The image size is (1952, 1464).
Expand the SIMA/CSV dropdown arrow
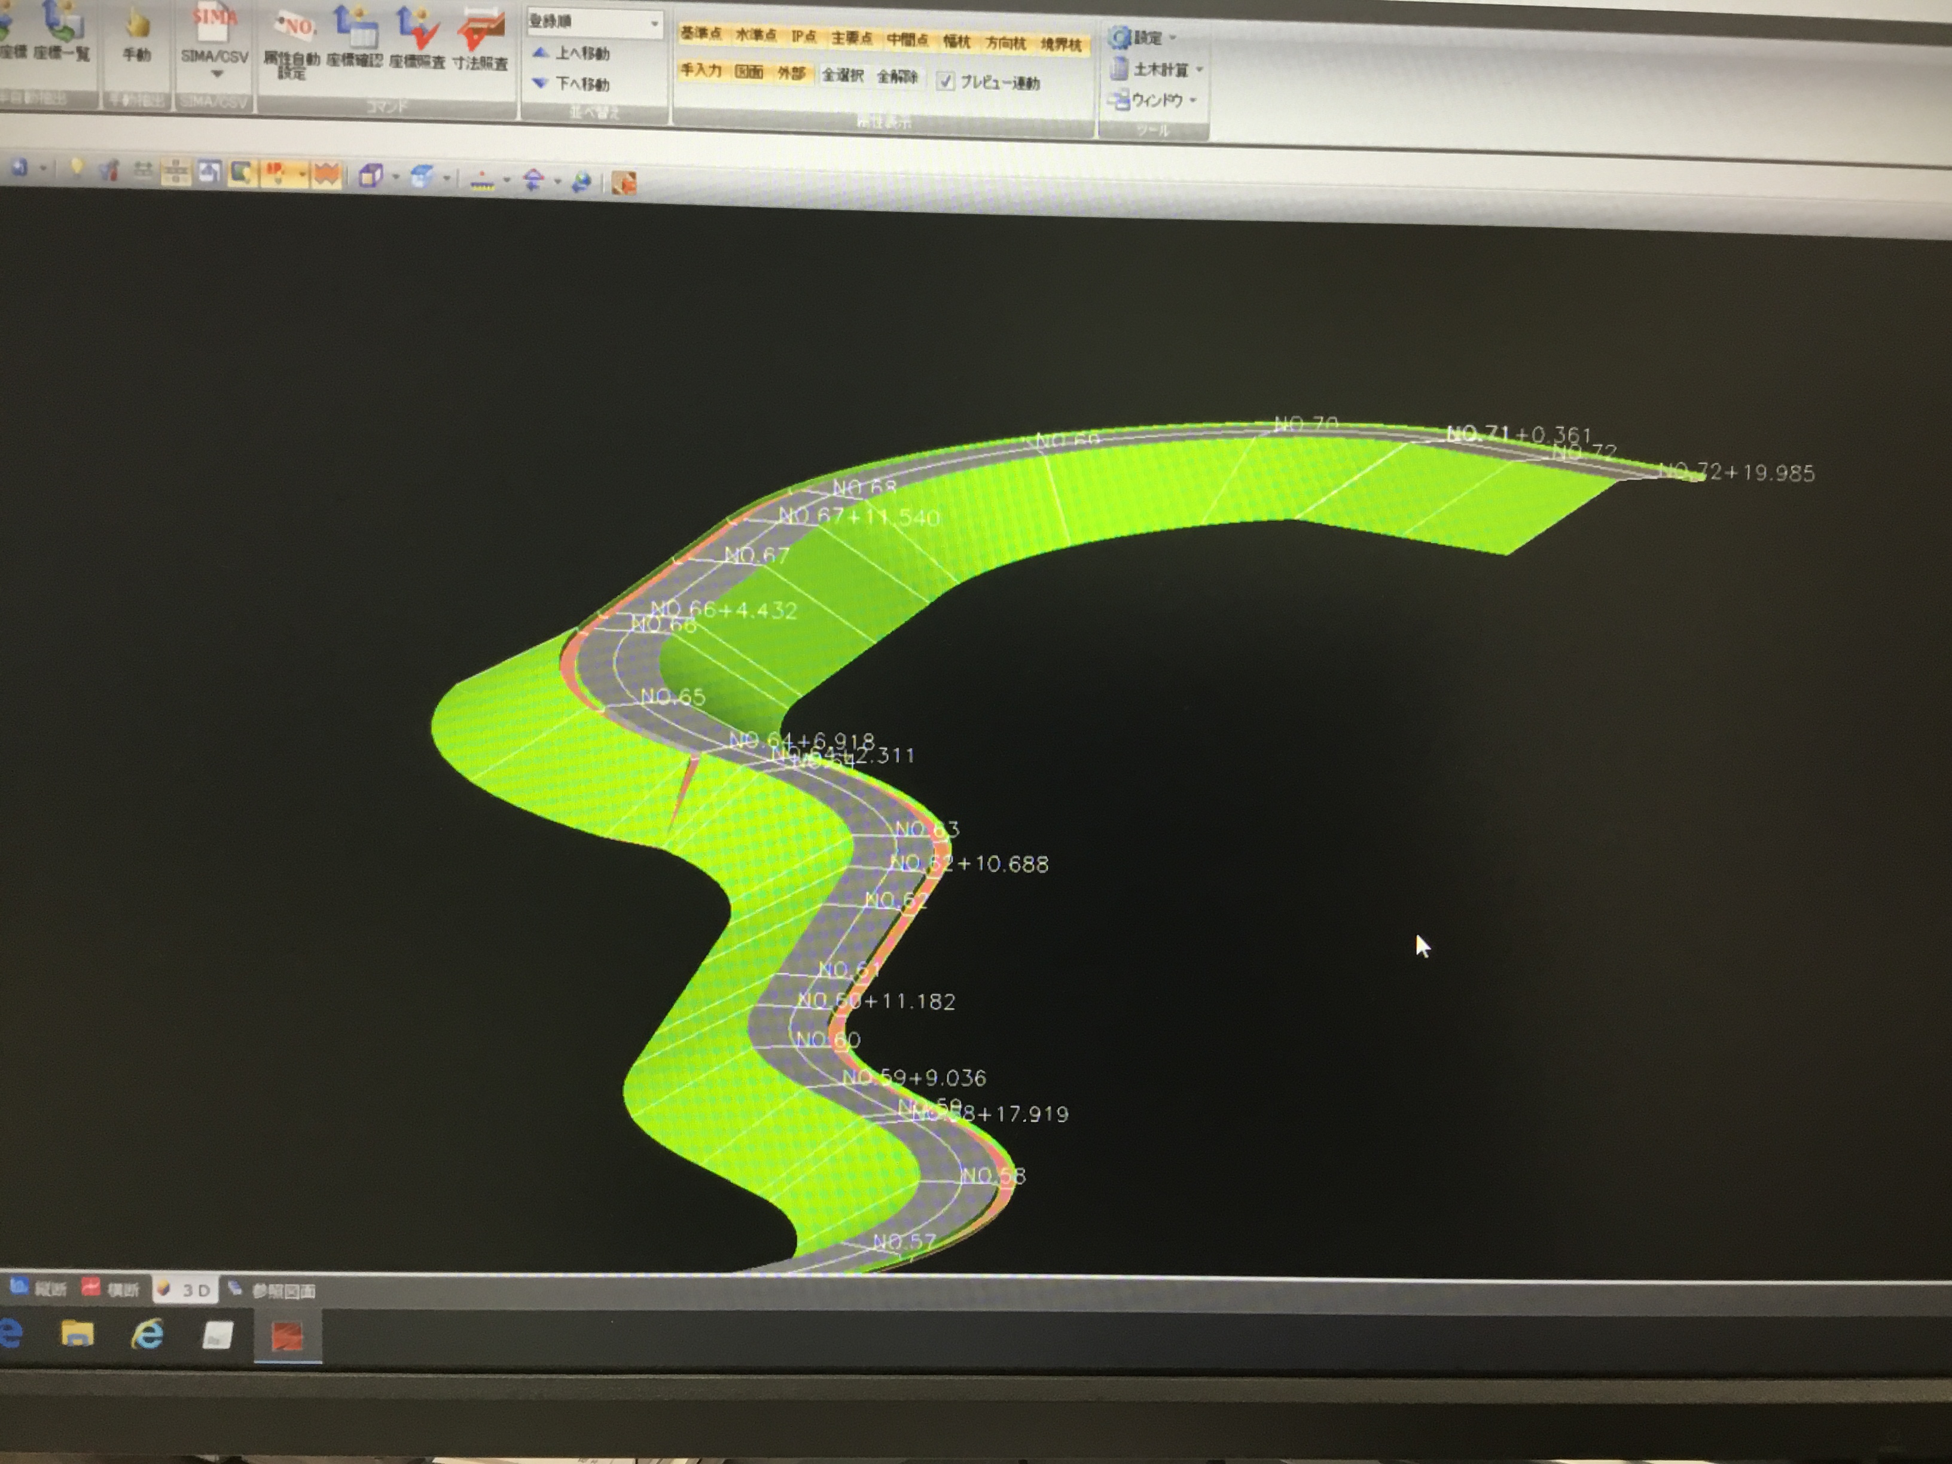point(216,74)
